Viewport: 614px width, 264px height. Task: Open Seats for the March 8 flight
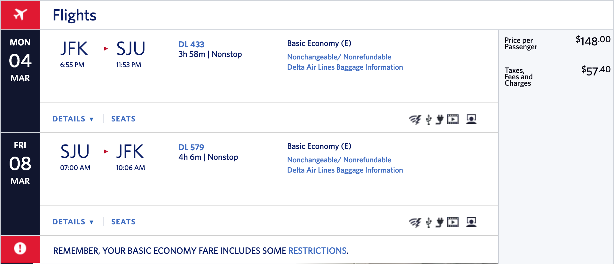click(123, 222)
